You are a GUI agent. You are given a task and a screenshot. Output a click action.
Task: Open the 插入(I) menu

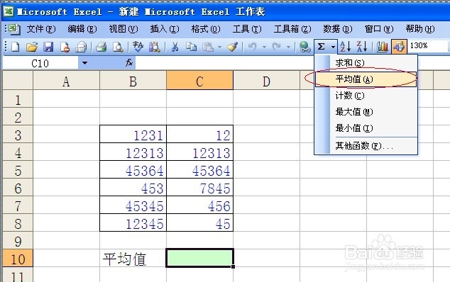pos(165,29)
